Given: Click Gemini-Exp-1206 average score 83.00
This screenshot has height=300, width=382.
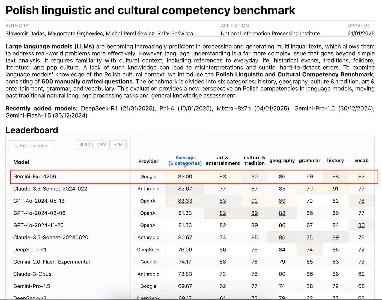Looking at the screenshot, I should [x=185, y=176].
